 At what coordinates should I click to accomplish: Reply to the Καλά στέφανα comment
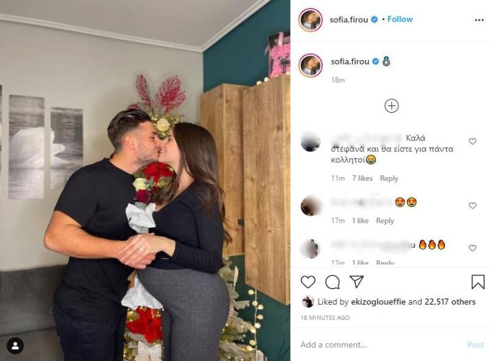coord(389,178)
